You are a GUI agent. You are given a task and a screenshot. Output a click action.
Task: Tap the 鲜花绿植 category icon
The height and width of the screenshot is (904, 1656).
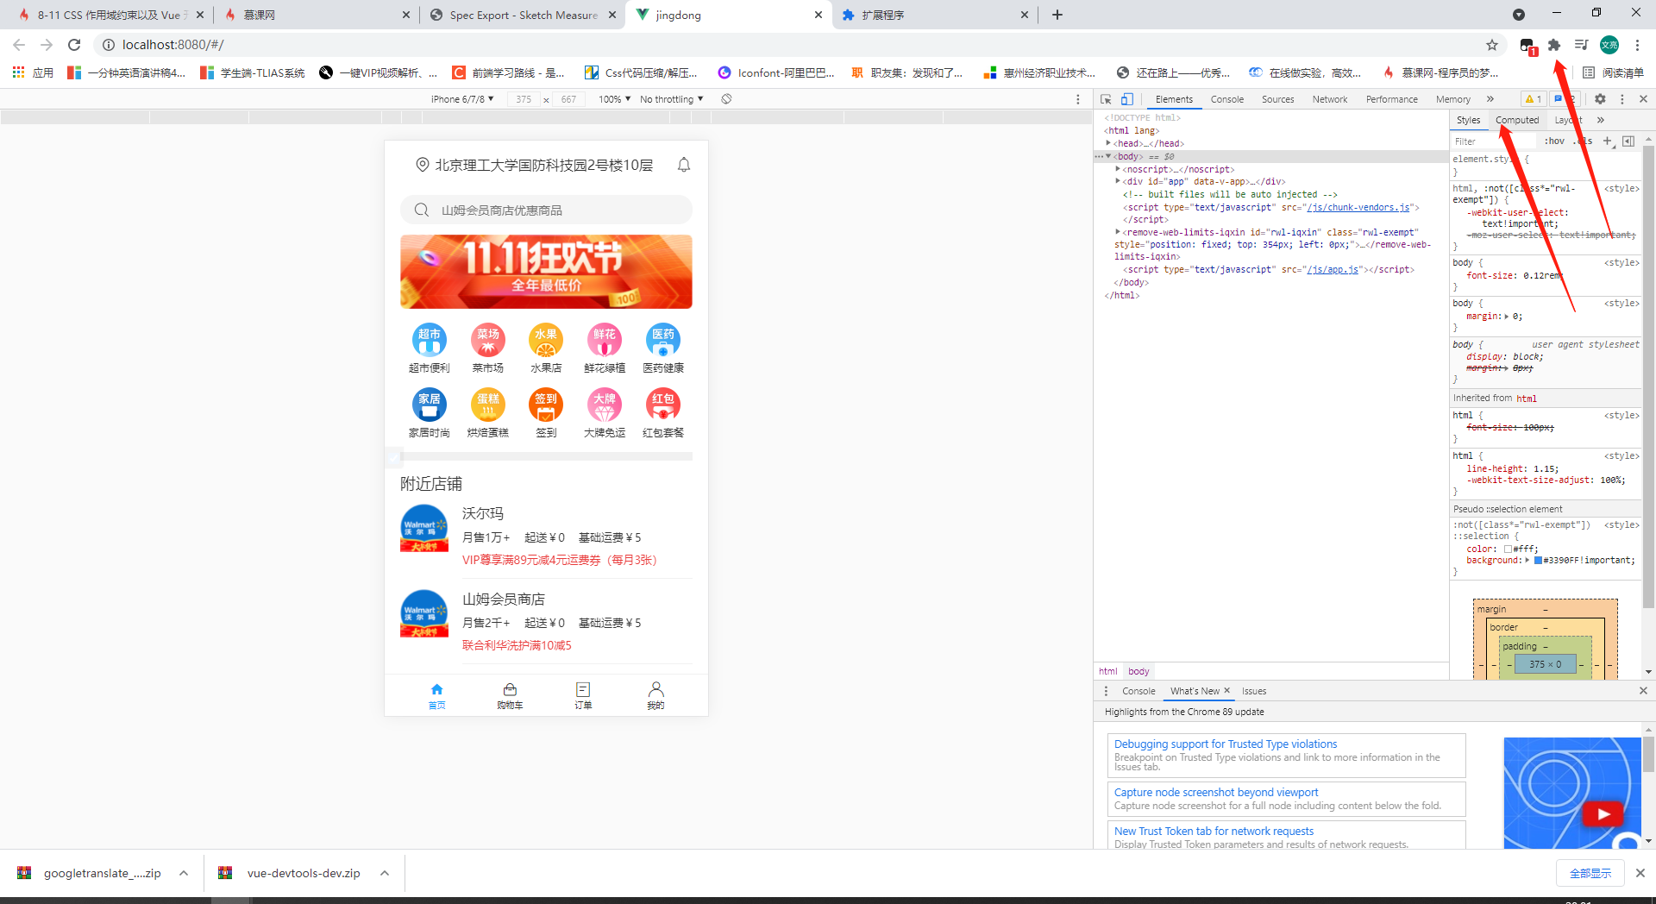click(605, 339)
